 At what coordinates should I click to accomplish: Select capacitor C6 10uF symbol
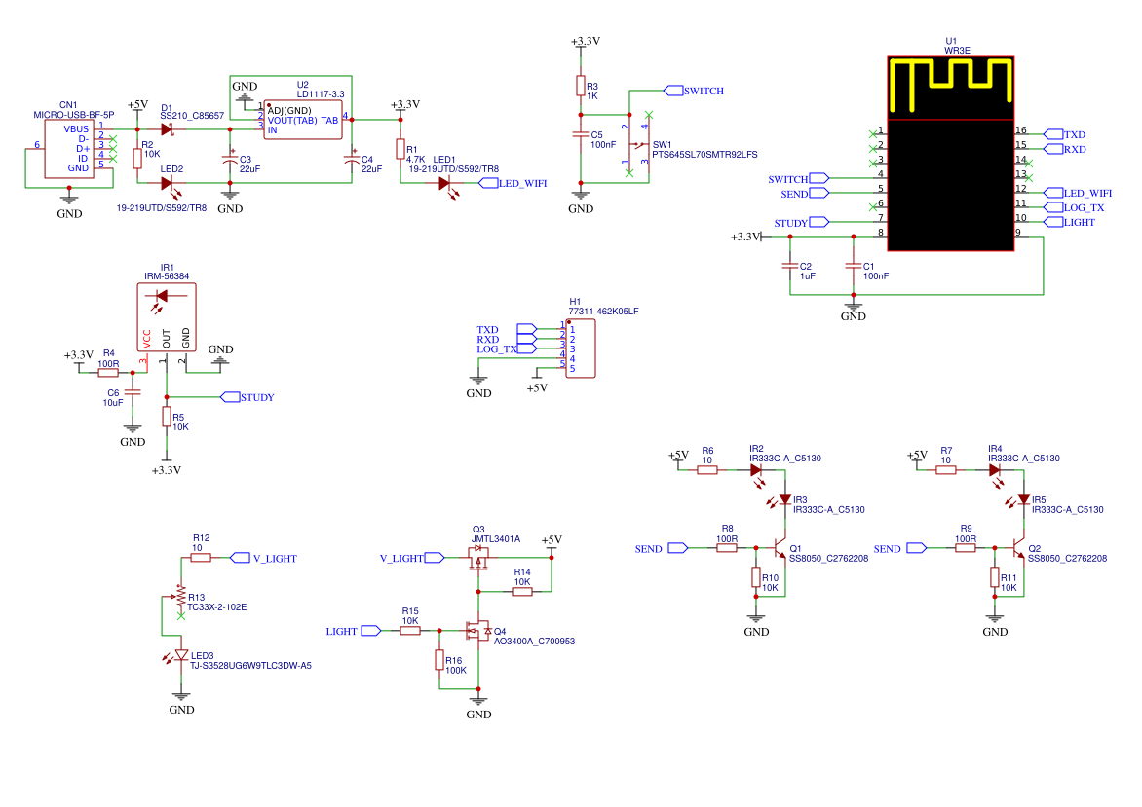[x=132, y=392]
